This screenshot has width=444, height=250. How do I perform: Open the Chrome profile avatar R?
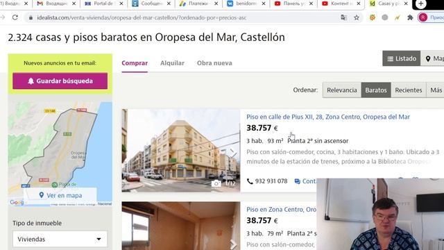pyautogui.click(x=422, y=17)
